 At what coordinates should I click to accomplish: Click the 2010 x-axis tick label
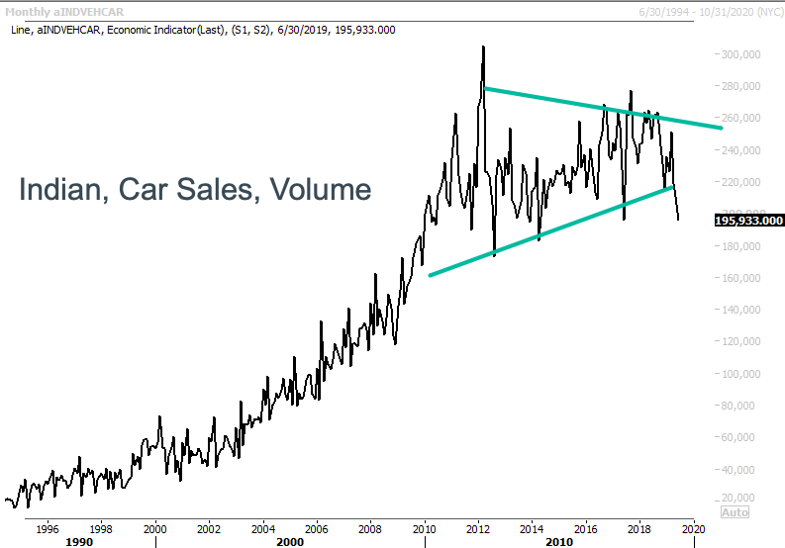pos(424,529)
